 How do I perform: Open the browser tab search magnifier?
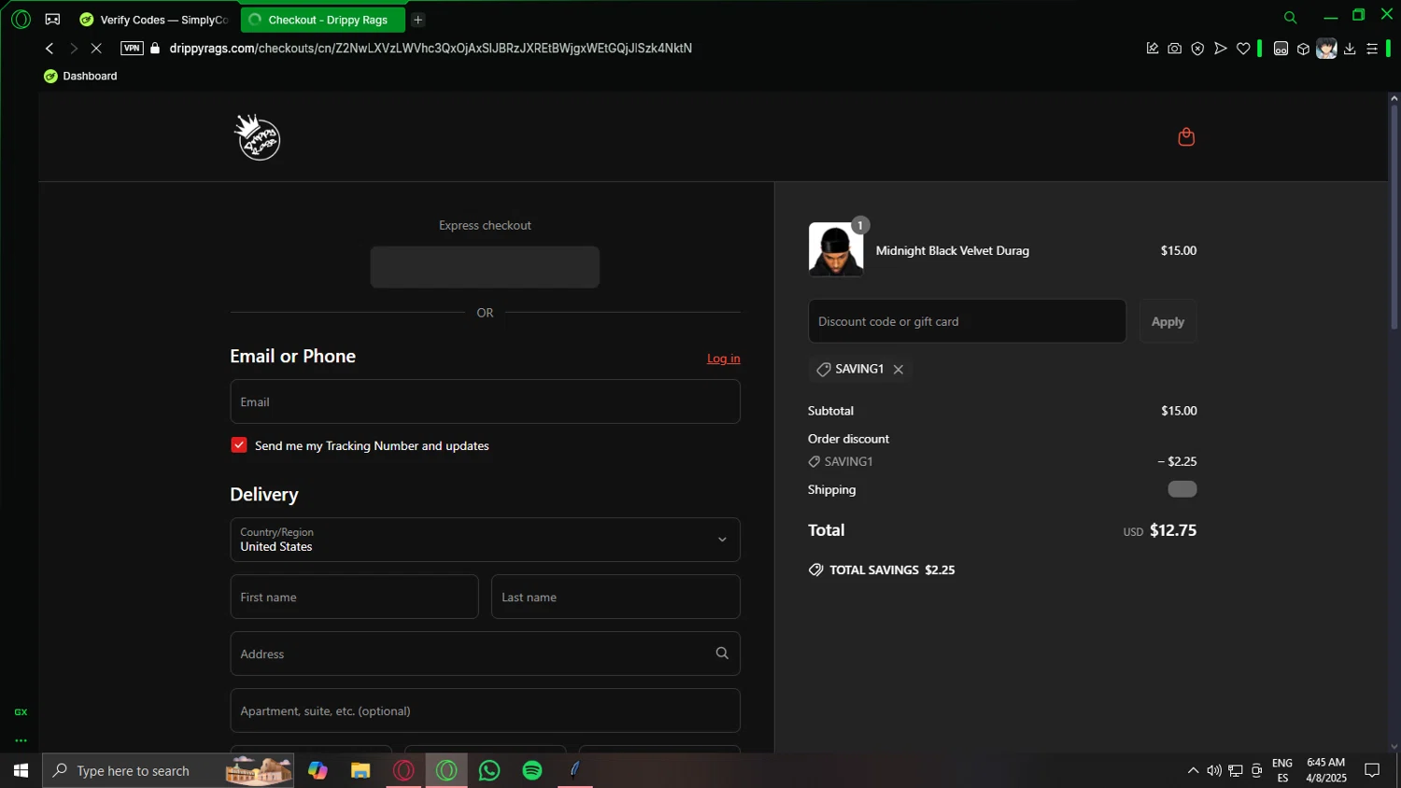[x=1290, y=18]
